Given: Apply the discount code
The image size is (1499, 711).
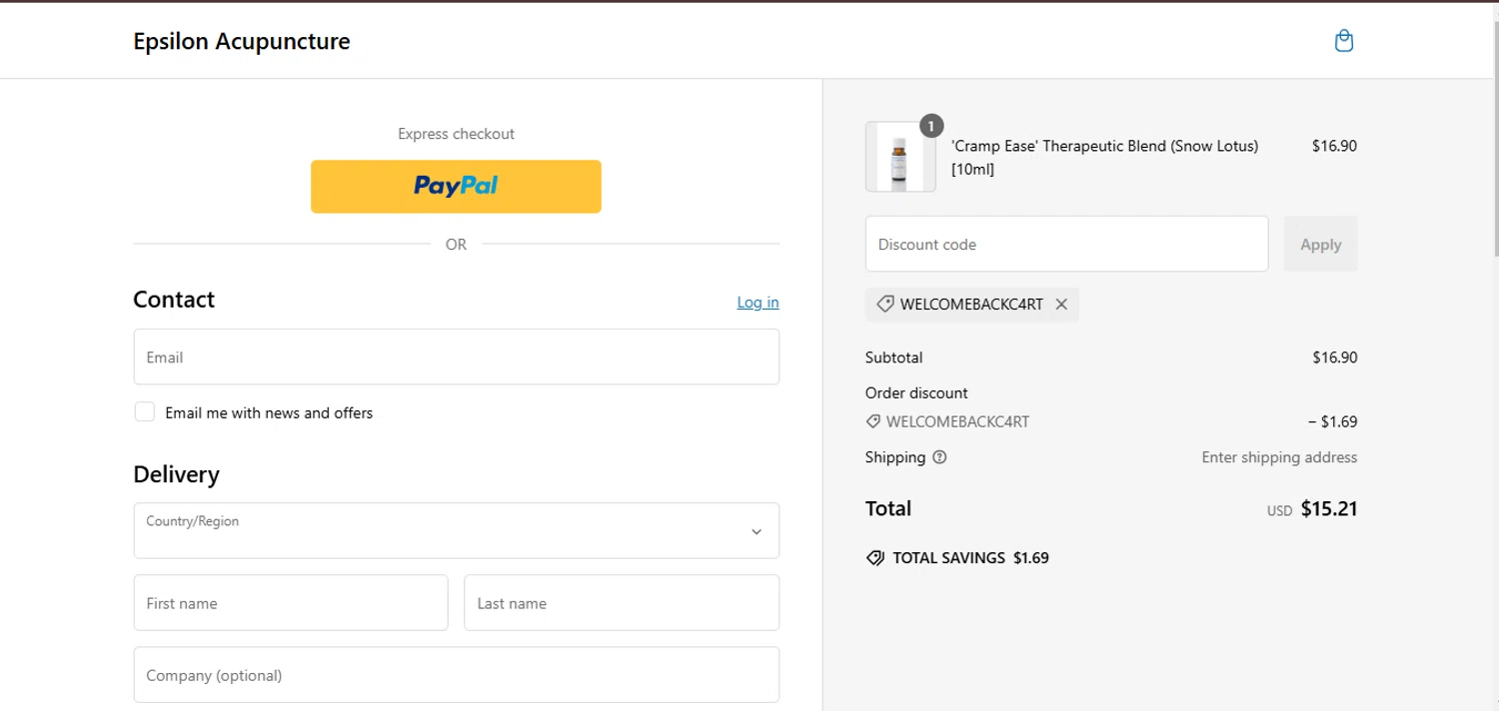Looking at the screenshot, I should (x=1320, y=244).
